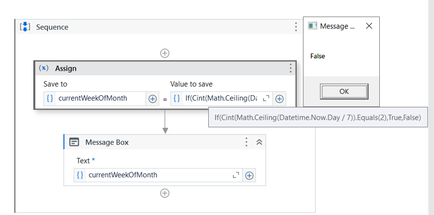This screenshot has height=215, width=434.
Task: Click the Sequence activity icon
Action: tap(25, 27)
